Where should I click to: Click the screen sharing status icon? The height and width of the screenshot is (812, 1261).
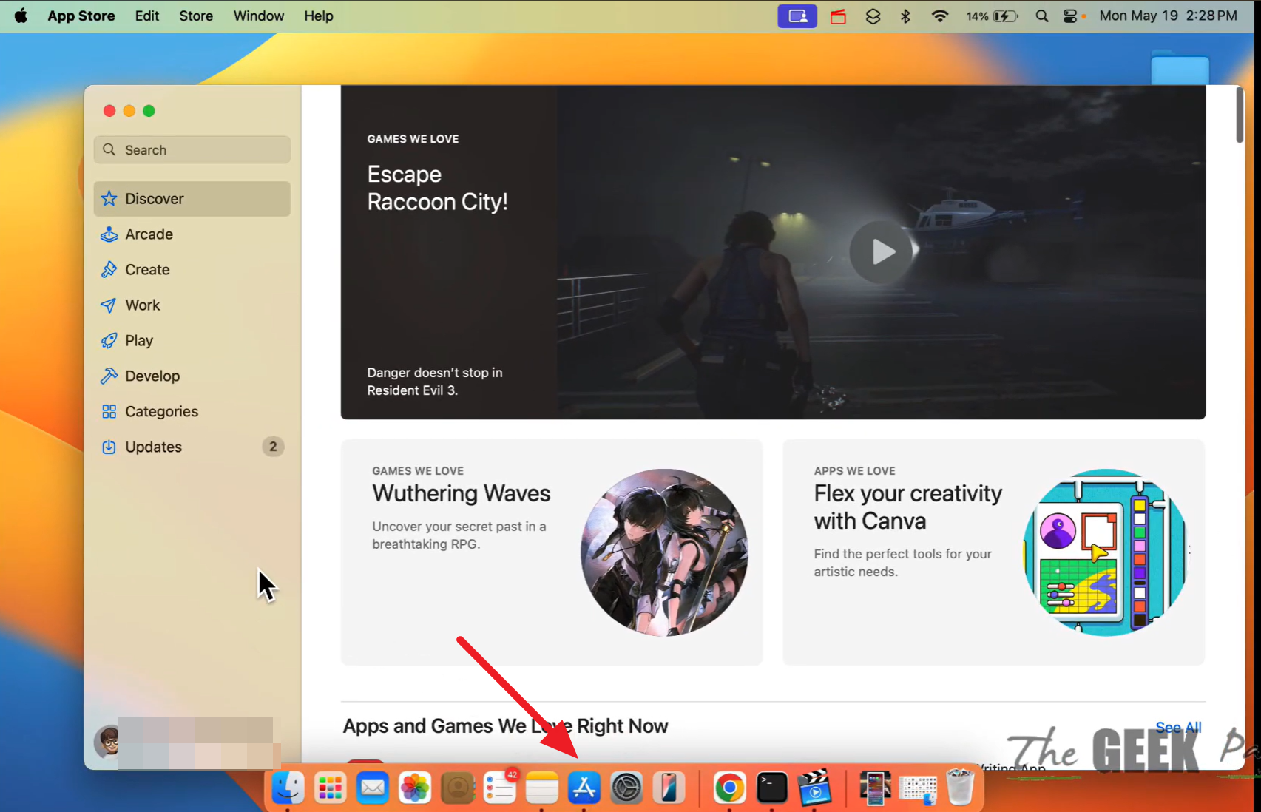[x=797, y=16]
